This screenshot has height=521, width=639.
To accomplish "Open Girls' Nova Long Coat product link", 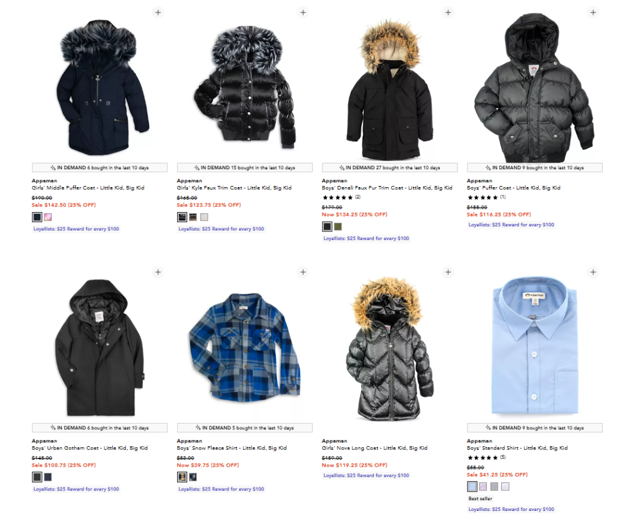I will pyautogui.click(x=374, y=447).
